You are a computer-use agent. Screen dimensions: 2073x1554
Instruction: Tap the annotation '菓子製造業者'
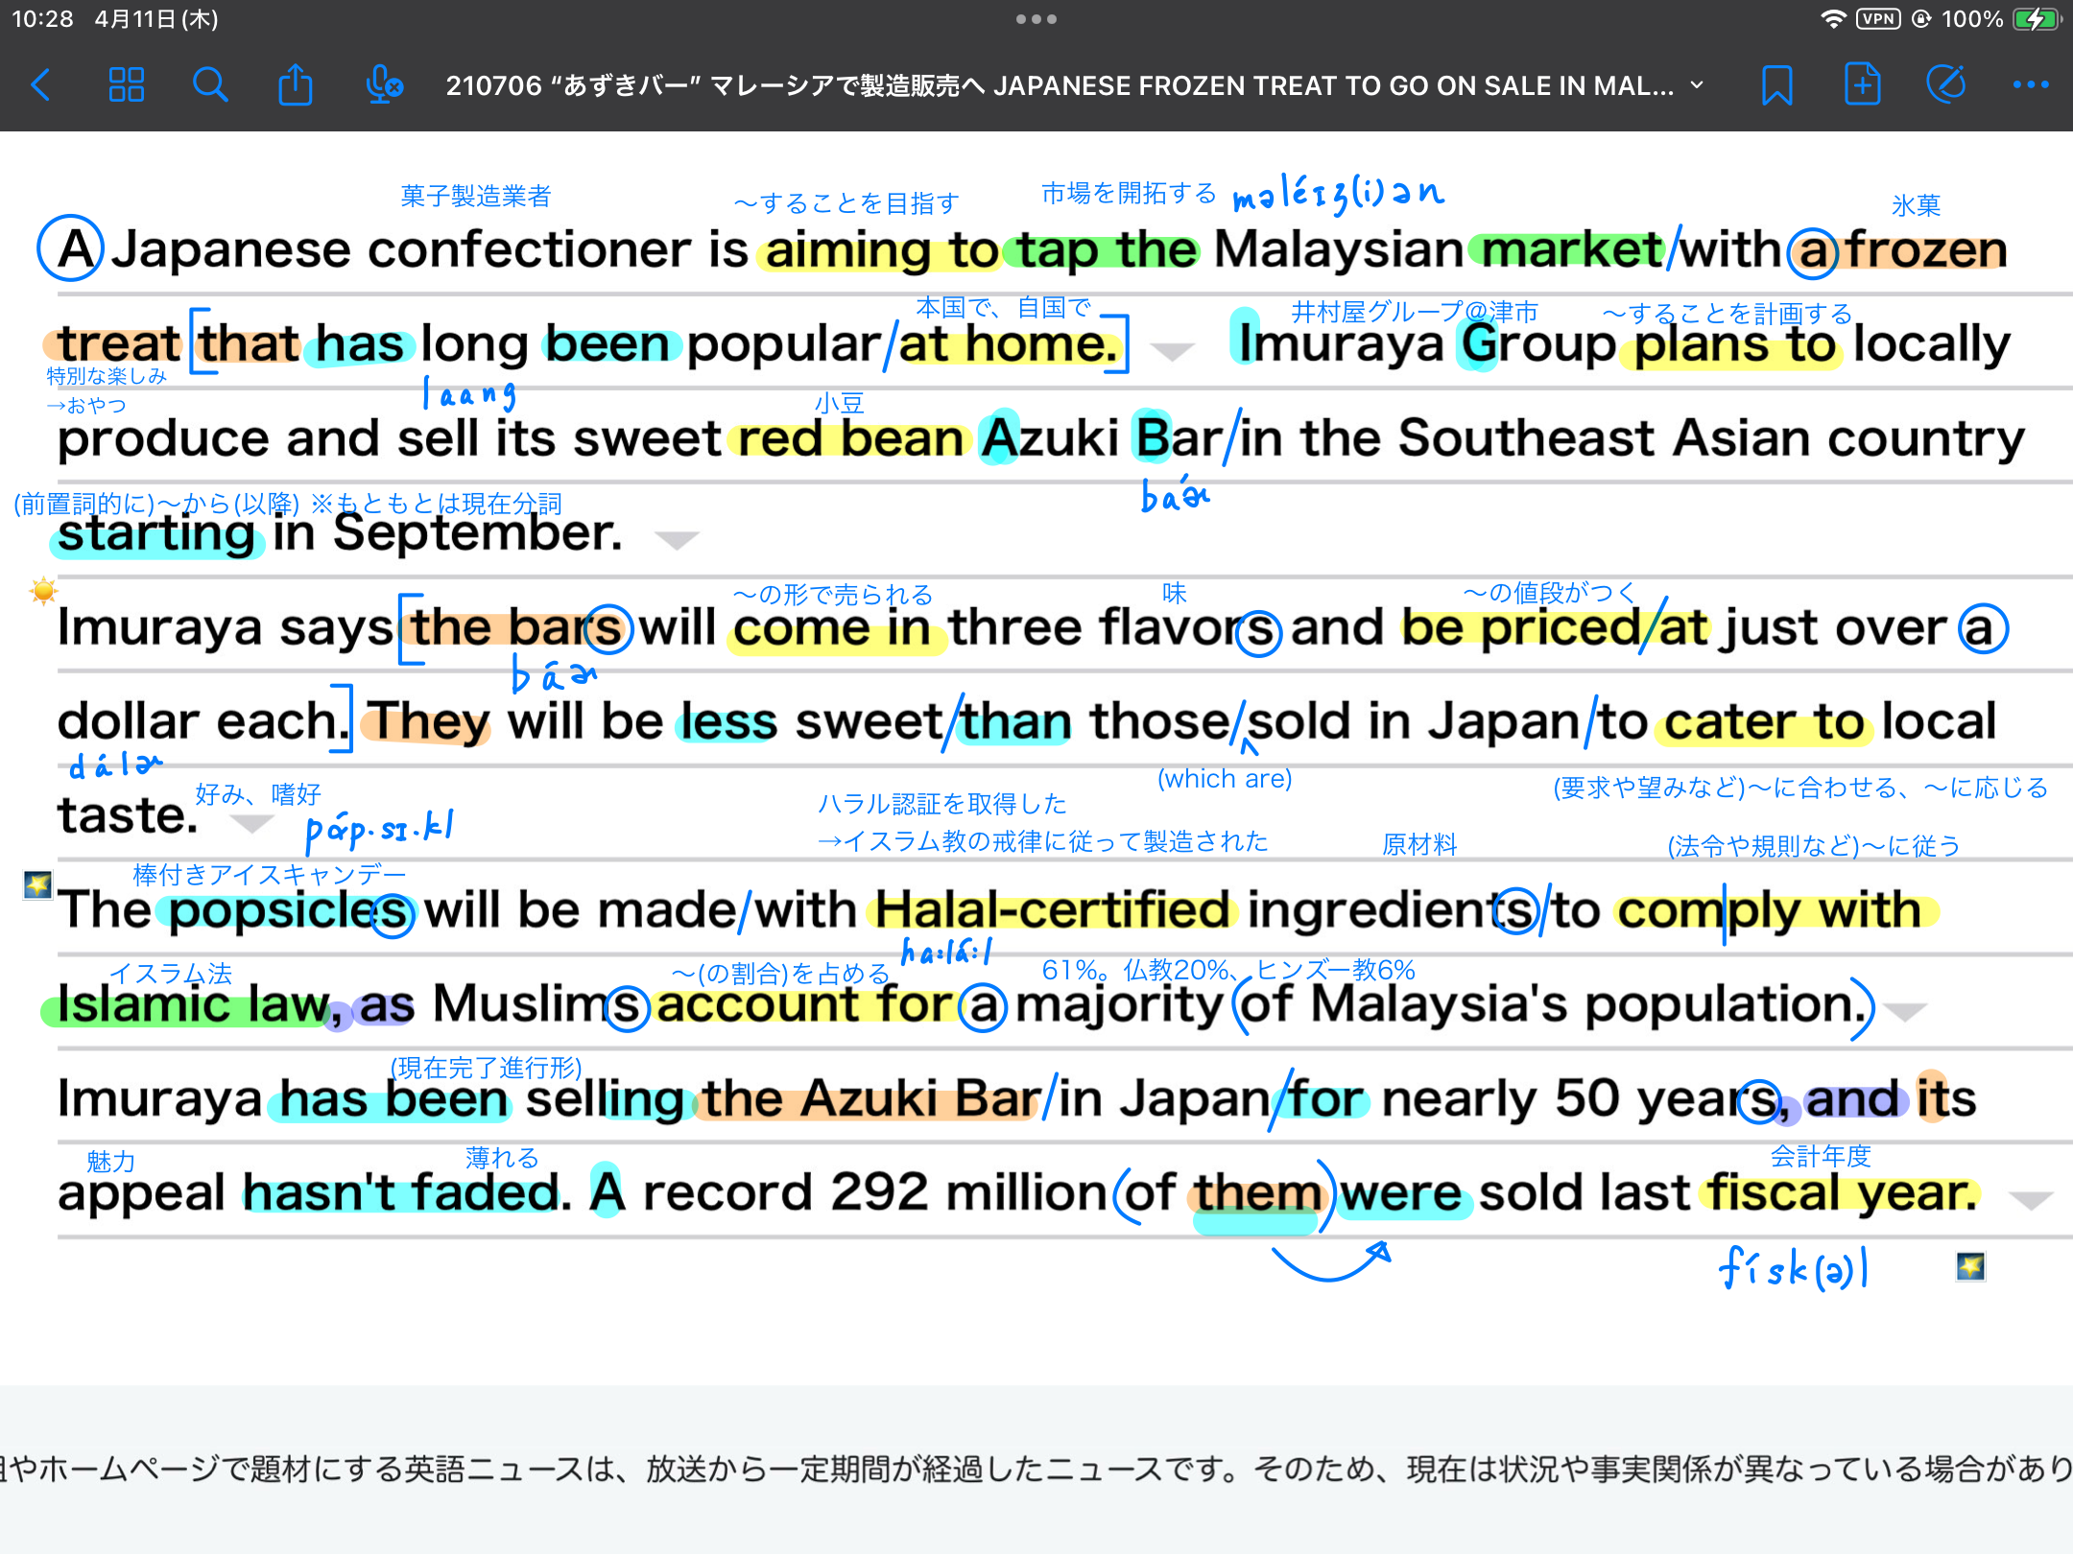476,196
